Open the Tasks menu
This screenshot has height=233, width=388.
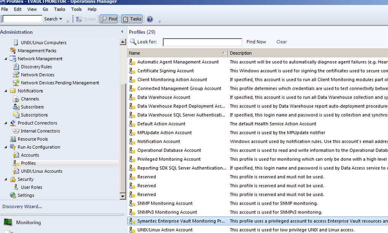(59, 9)
